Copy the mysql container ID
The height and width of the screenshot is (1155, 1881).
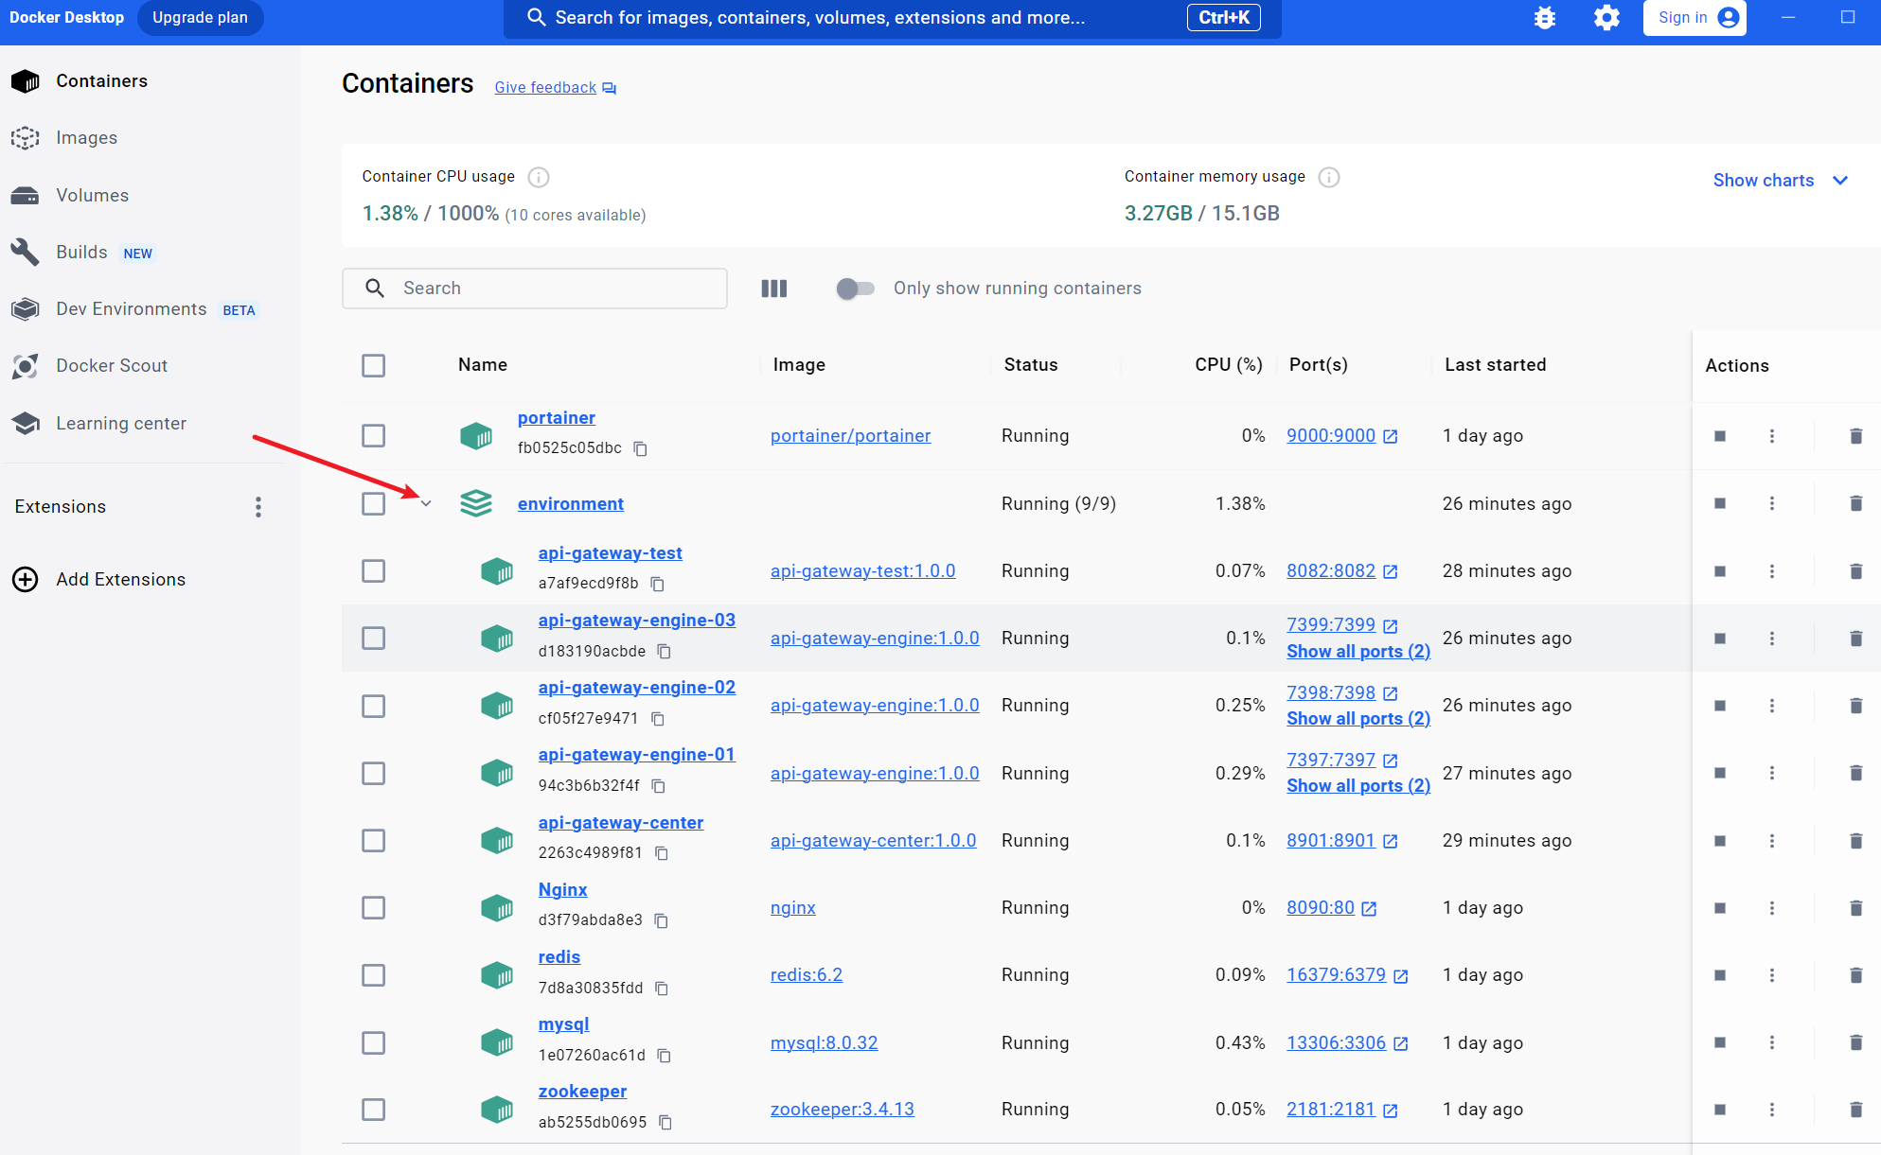[x=665, y=1056]
